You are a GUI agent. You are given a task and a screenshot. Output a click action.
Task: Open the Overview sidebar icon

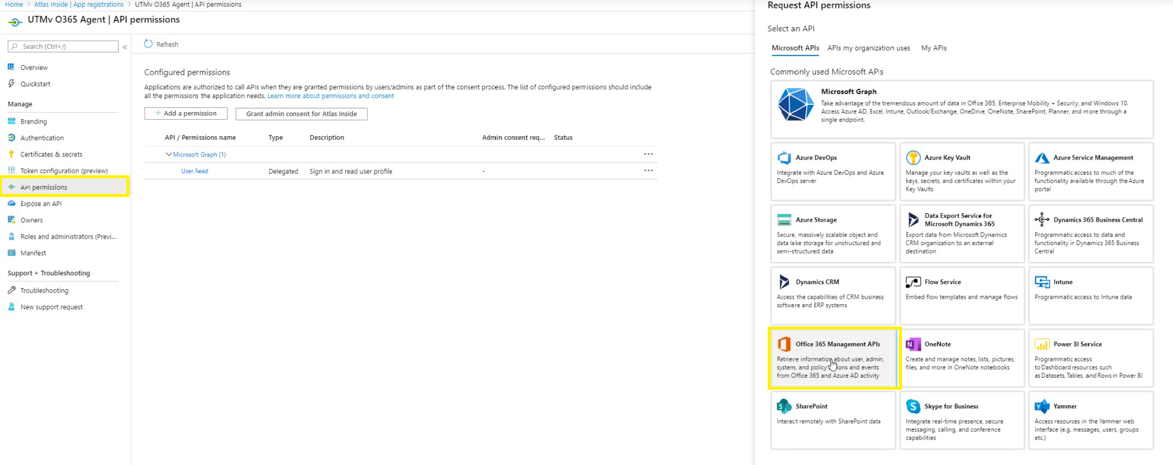click(x=11, y=67)
